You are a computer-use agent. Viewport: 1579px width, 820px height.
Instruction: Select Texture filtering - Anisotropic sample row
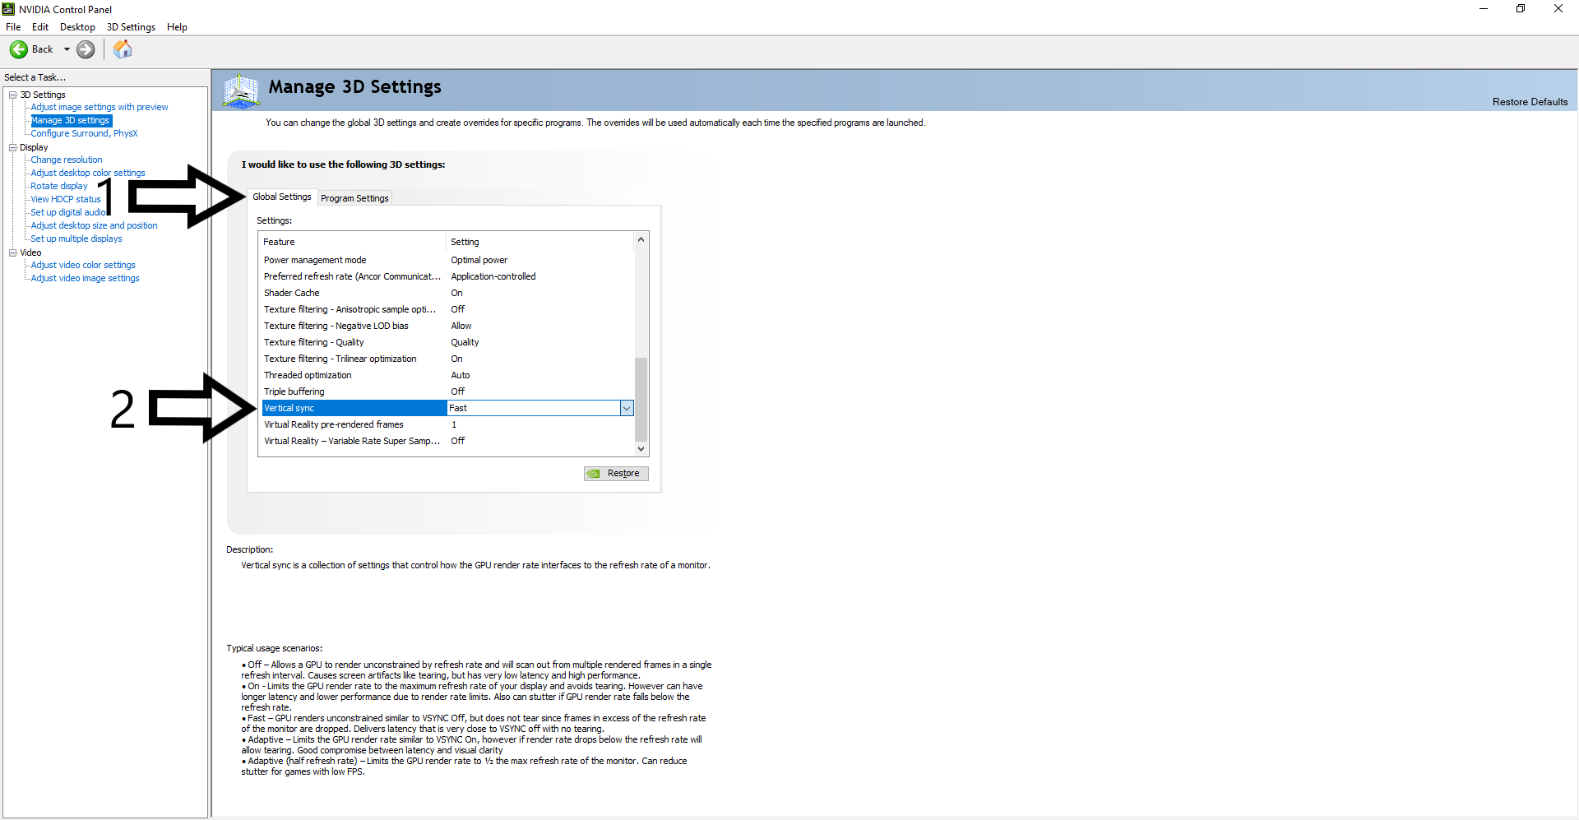pos(447,309)
